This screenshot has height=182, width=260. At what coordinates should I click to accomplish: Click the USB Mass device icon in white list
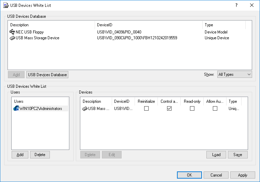85,109
